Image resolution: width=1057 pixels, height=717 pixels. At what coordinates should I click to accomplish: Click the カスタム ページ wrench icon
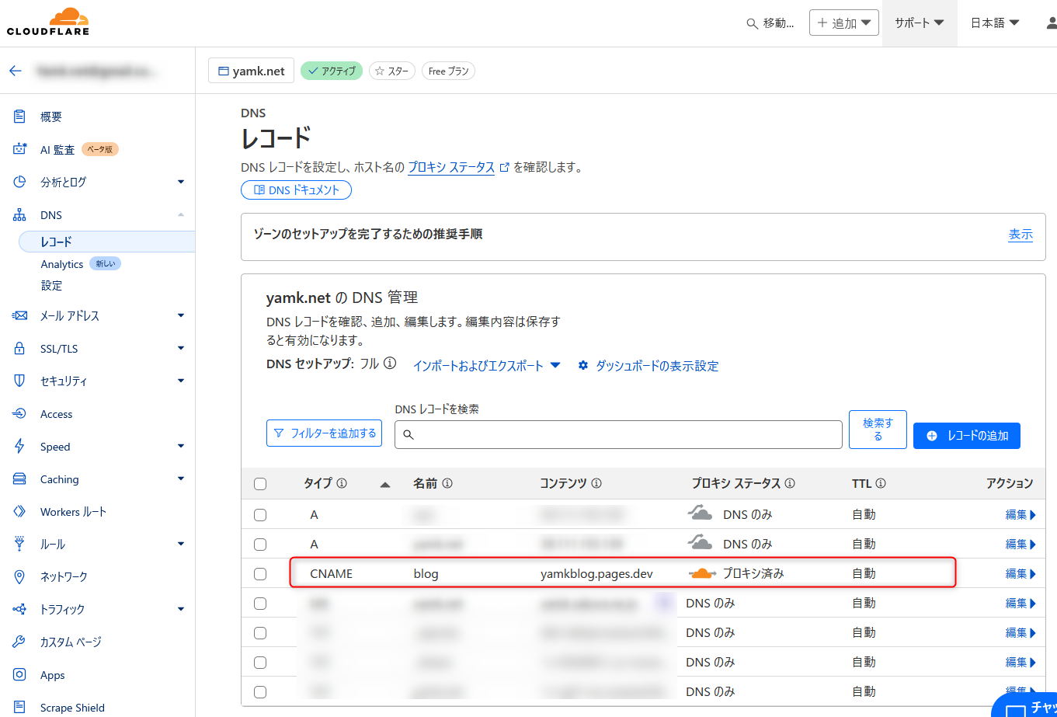click(20, 642)
